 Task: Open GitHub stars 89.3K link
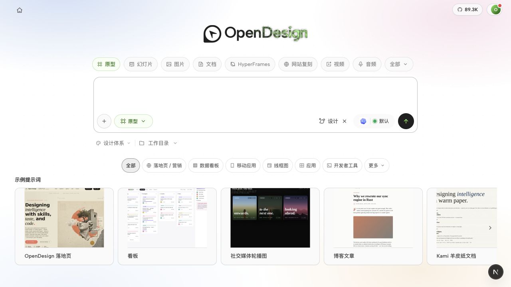click(467, 10)
